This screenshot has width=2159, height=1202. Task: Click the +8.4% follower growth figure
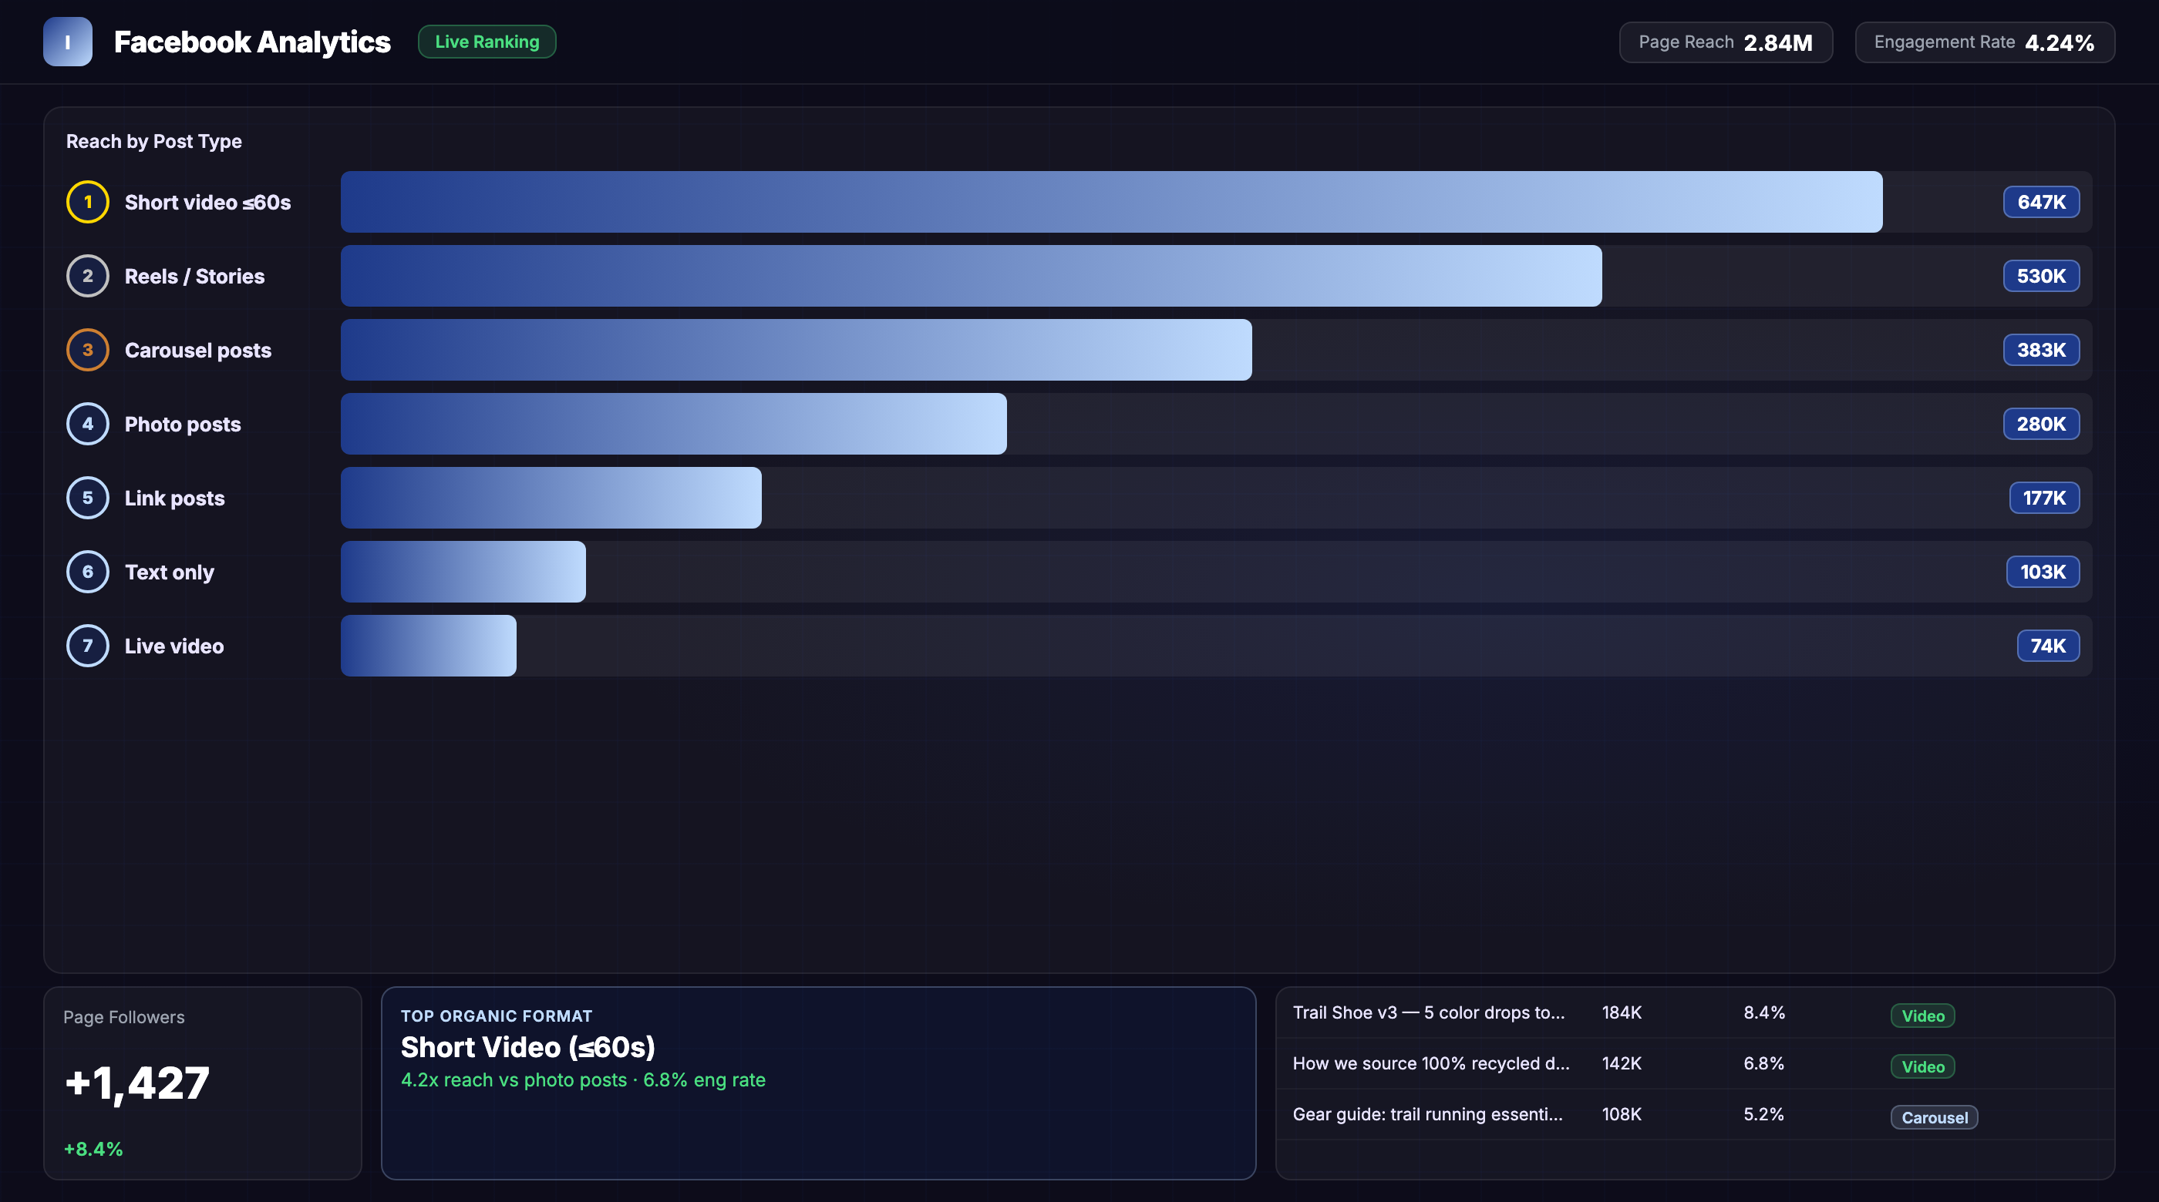[x=94, y=1150]
